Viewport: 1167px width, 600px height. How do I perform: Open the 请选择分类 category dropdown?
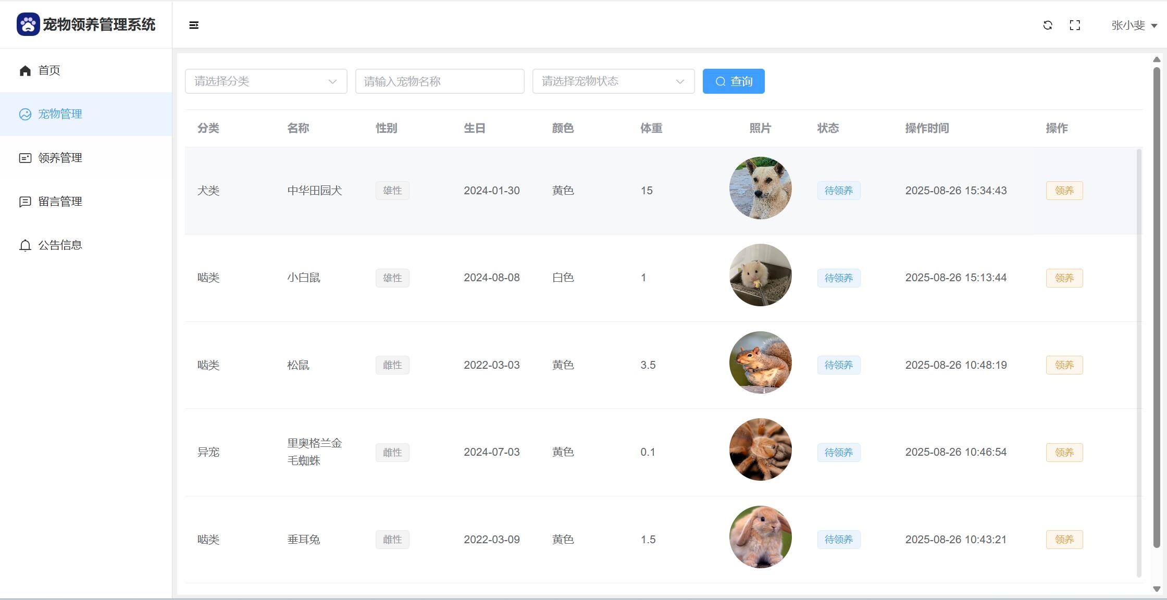point(266,81)
